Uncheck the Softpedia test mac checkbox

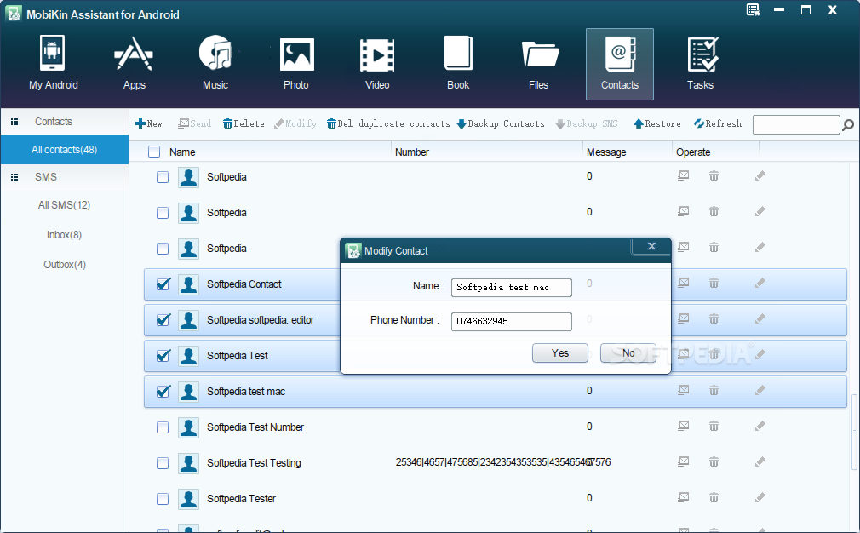(x=163, y=392)
